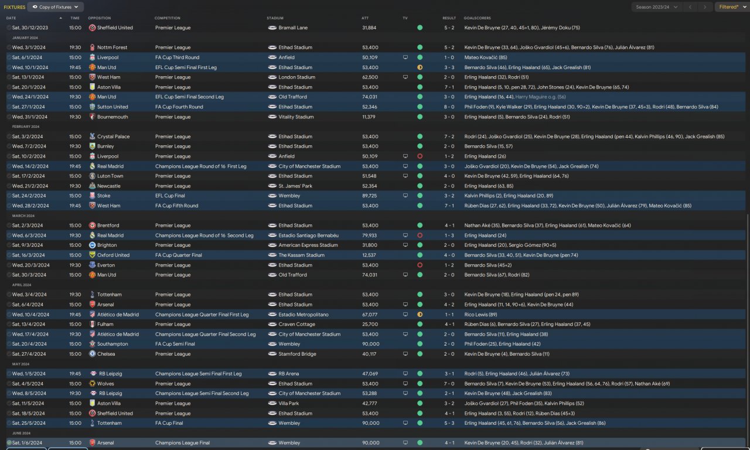Screen dimensions: 750x450
Task: Toggle the selection circle for Sat, 6/1/2024
Action: (9, 57)
